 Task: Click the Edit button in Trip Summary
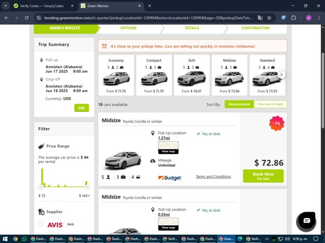pyautogui.click(x=82, y=108)
